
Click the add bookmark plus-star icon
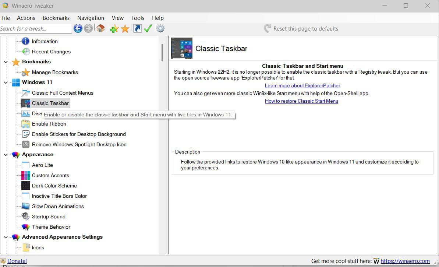tap(114, 29)
